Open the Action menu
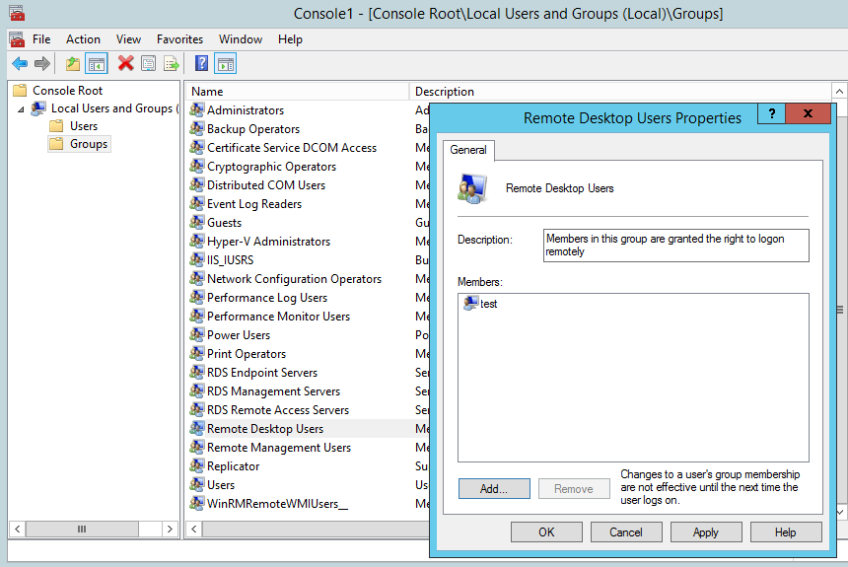The image size is (848, 567). click(83, 39)
